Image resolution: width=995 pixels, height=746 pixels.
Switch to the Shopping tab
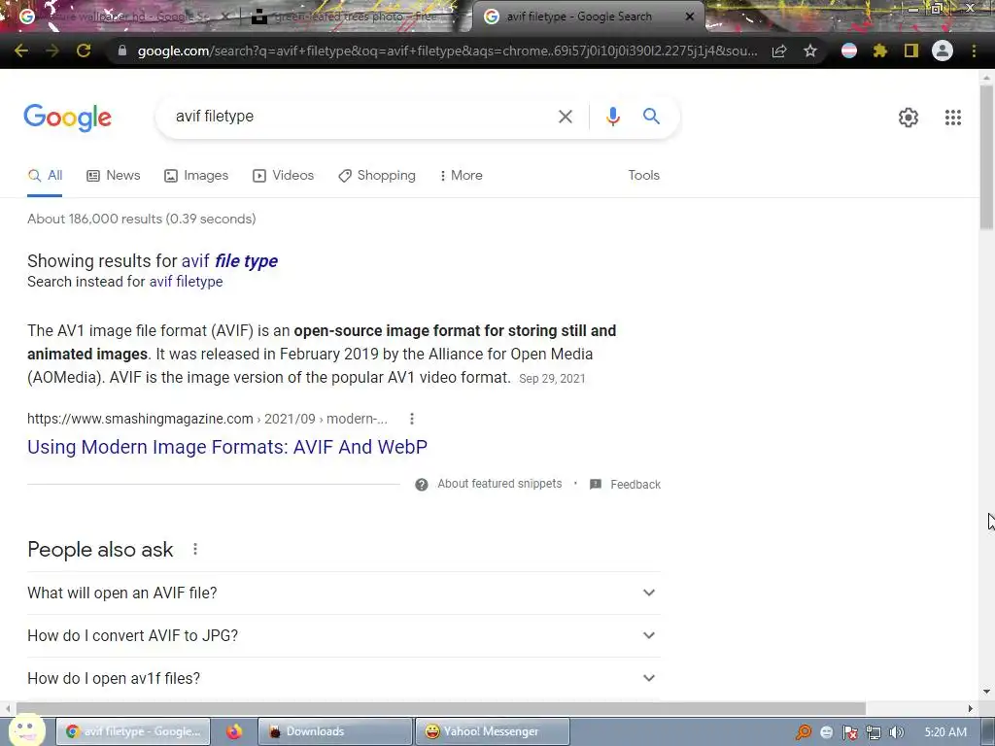pyautogui.click(x=377, y=176)
